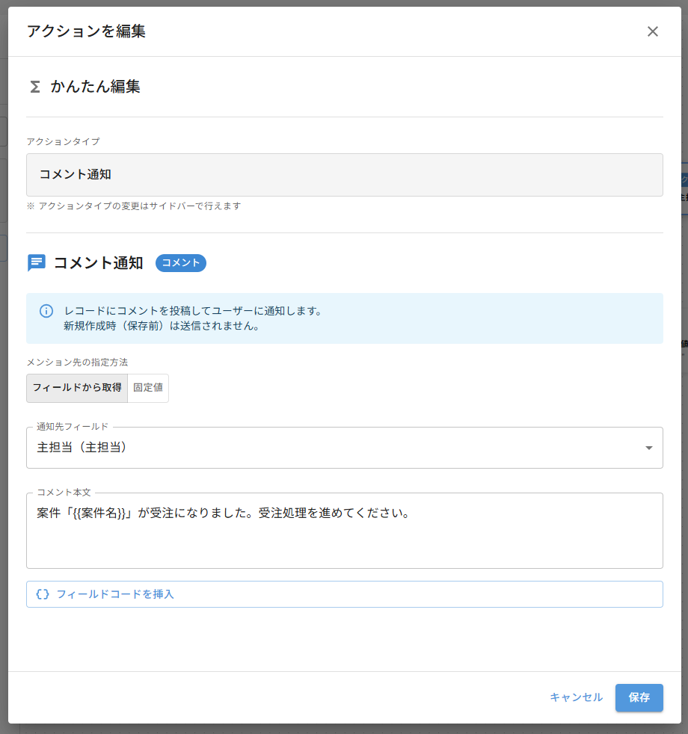Click the アクションを編集 dialog title

point(87,31)
